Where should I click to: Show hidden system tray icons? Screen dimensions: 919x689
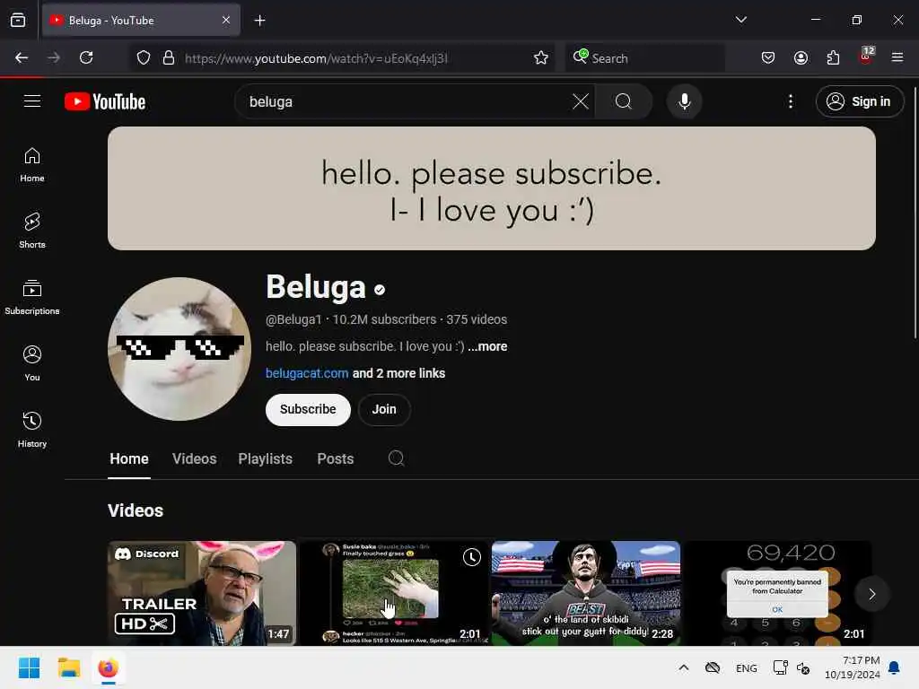[683, 667]
